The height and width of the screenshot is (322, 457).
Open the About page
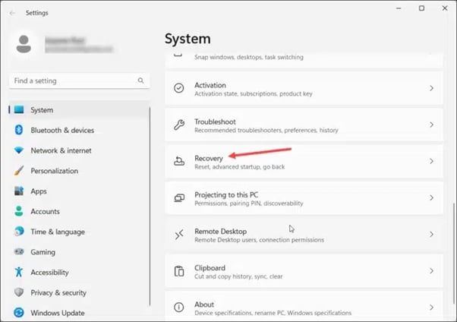pyautogui.click(x=304, y=306)
